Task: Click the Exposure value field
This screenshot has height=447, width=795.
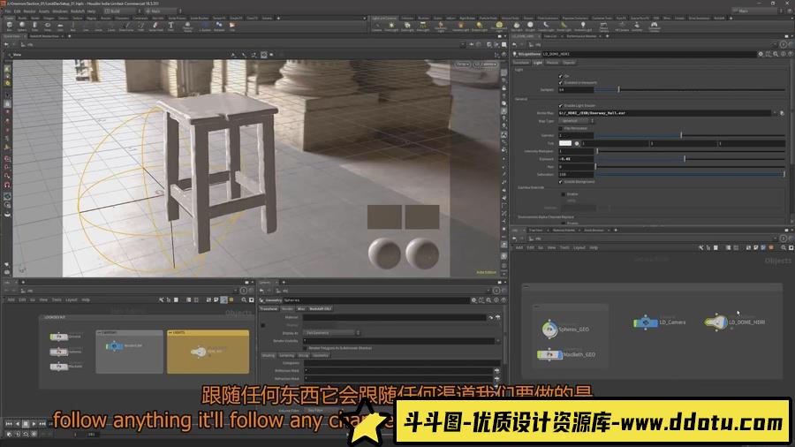Action: point(576,159)
